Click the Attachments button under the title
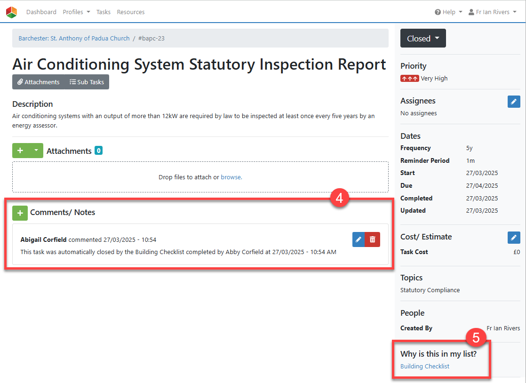This screenshot has width=526, height=383. point(39,82)
